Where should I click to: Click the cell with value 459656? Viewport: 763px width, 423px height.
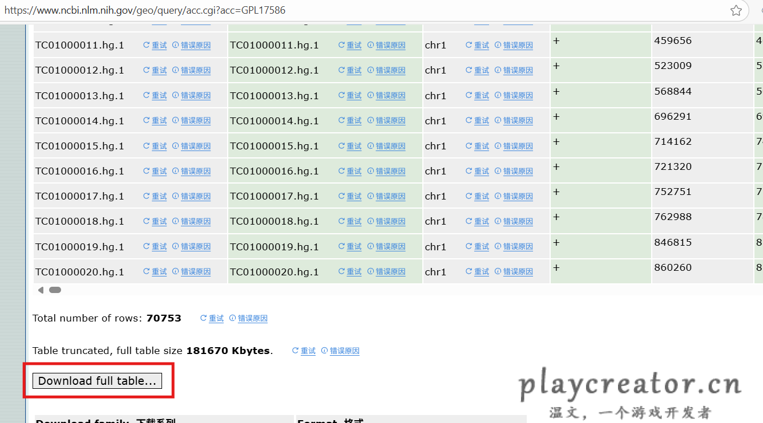click(673, 40)
